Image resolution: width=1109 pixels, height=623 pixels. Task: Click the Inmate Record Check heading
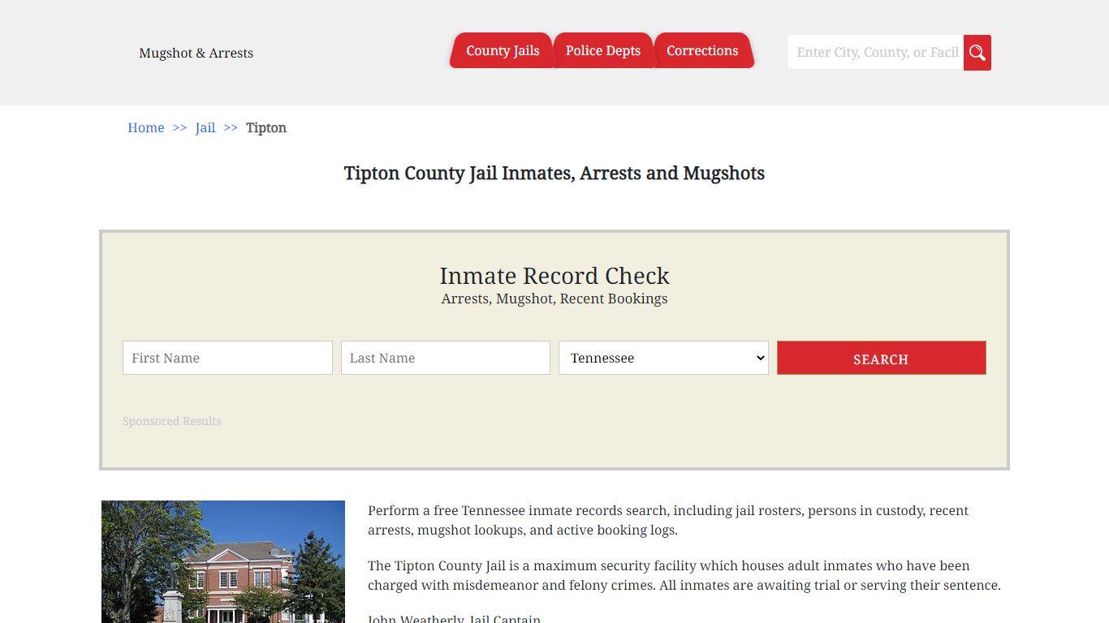click(x=554, y=276)
